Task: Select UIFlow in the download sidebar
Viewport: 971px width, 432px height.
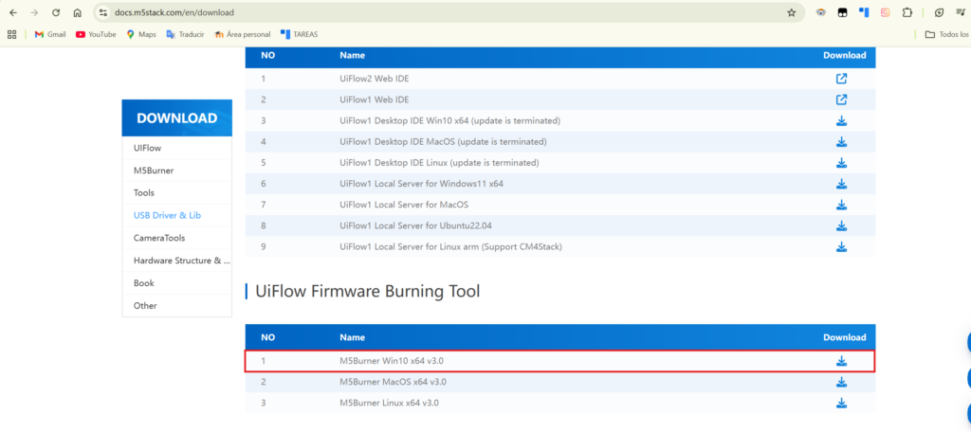Action: point(147,148)
